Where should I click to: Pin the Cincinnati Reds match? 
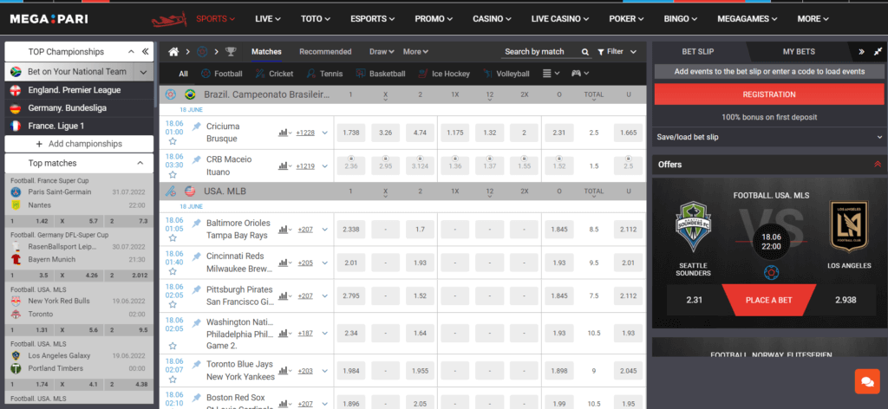coord(197,256)
